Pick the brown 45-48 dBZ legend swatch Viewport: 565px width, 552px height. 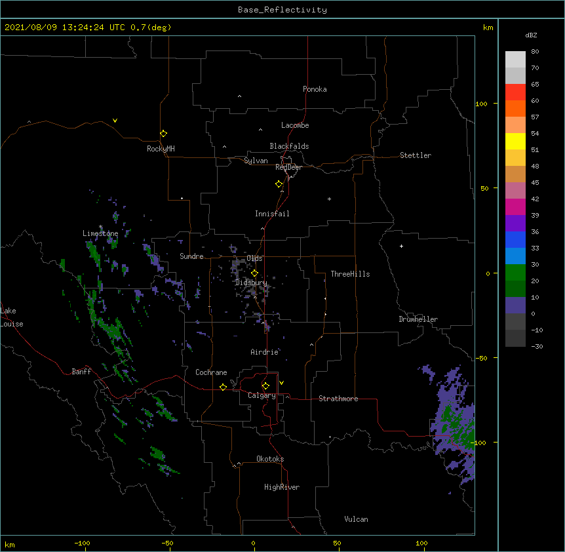515,174
